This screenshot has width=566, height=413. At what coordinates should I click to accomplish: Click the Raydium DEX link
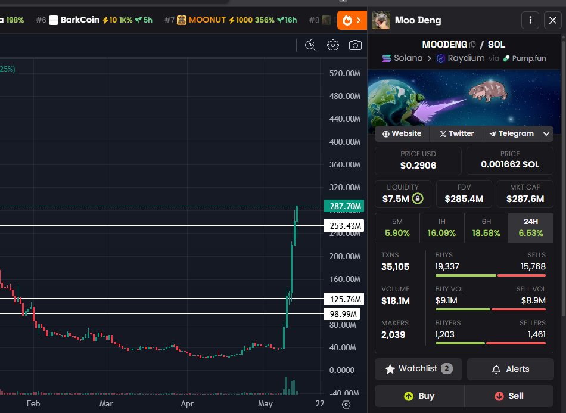(461, 58)
